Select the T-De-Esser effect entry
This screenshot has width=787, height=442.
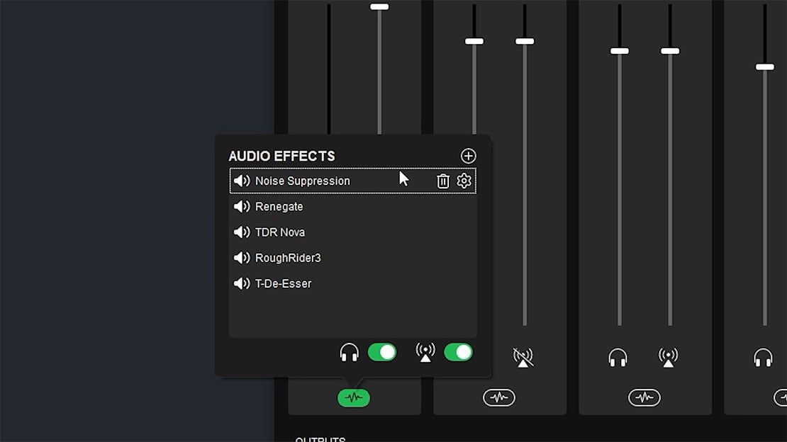[x=283, y=283]
